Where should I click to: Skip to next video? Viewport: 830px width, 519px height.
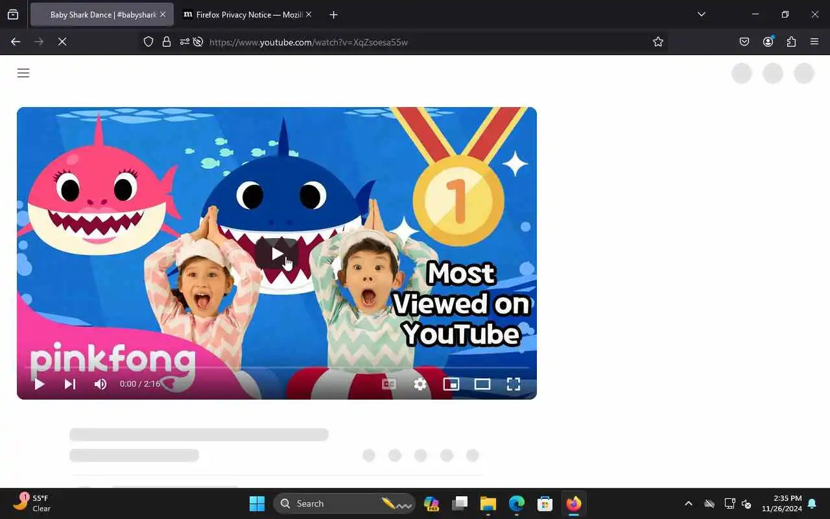[70, 384]
